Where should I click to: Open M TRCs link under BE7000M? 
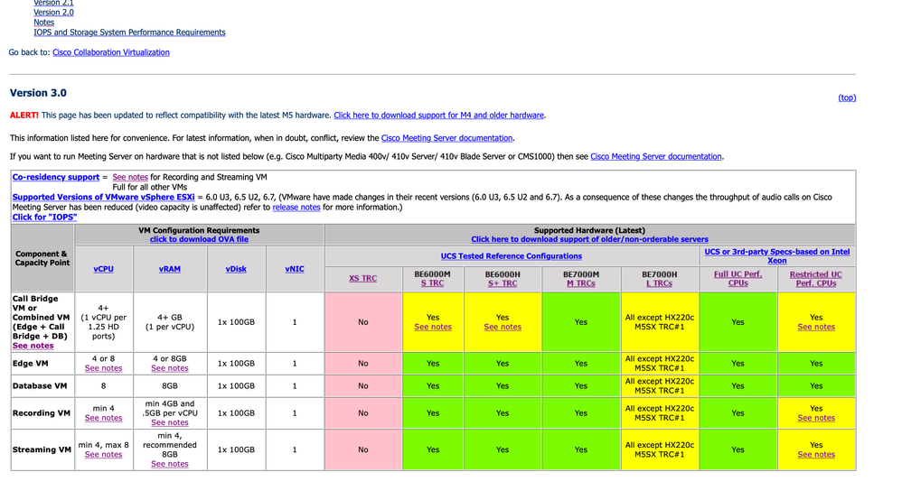(581, 283)
